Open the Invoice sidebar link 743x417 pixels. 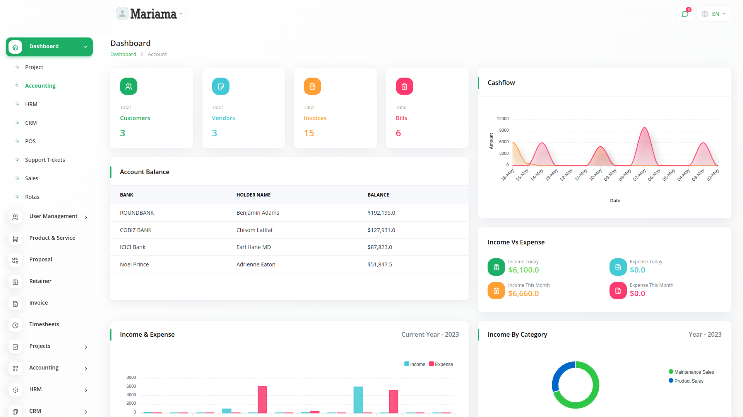[39, 303]
